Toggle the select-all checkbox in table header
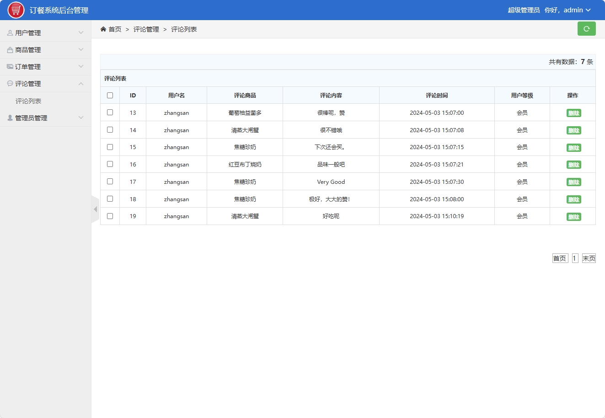 110,95
